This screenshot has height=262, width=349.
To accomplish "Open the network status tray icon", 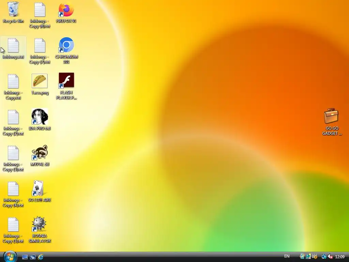I will 324,257.
